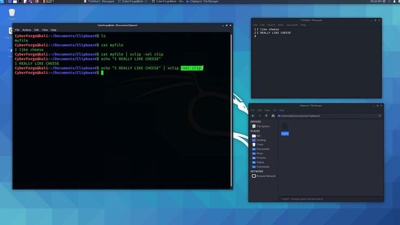This screenshot has width=400, height=225.
Task: Open the Mousepad Help menu
Action: 303,25
